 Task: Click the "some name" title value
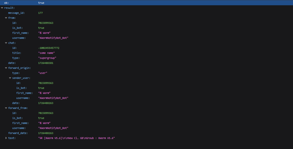tap(47, 53)
